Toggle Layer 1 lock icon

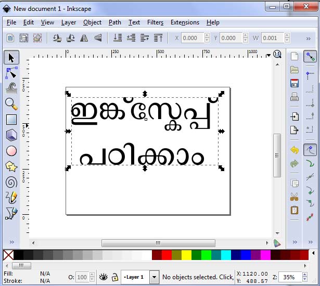click(x=115, y=277)
